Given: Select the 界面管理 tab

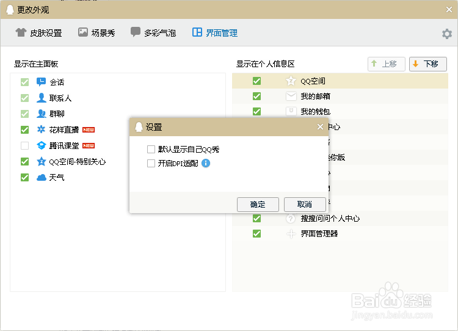Looking at the screenshot, I should (x=215, y=33).
